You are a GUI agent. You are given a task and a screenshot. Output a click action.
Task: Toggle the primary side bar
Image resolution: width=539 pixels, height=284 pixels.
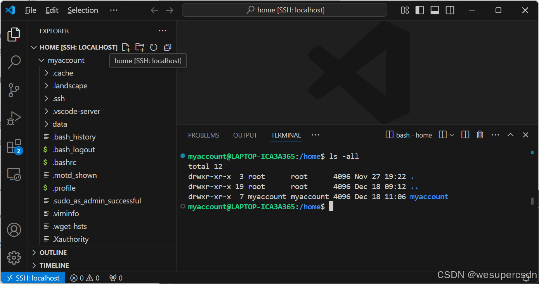click(x=419, y=10)
